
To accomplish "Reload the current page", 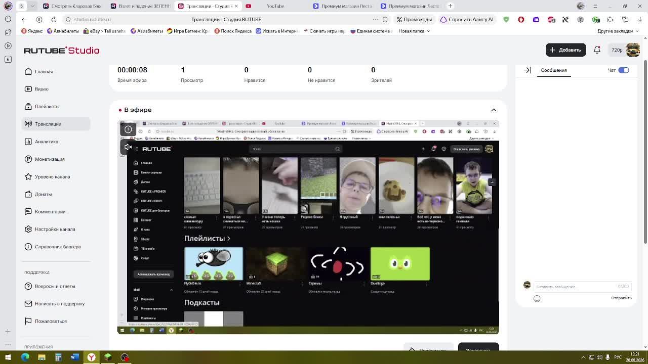I will pyautogui.click(x=54, y=19).
